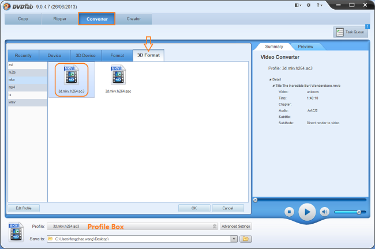
Task: Open the Profile box selector
Action: [x=132, y=227]
